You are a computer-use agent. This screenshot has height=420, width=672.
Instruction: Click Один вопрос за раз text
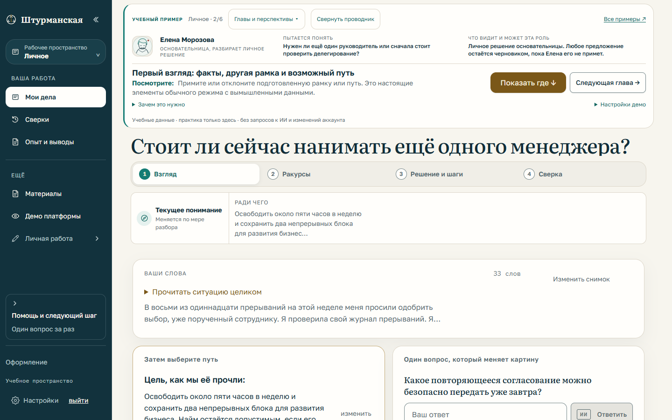click(43, 329)
